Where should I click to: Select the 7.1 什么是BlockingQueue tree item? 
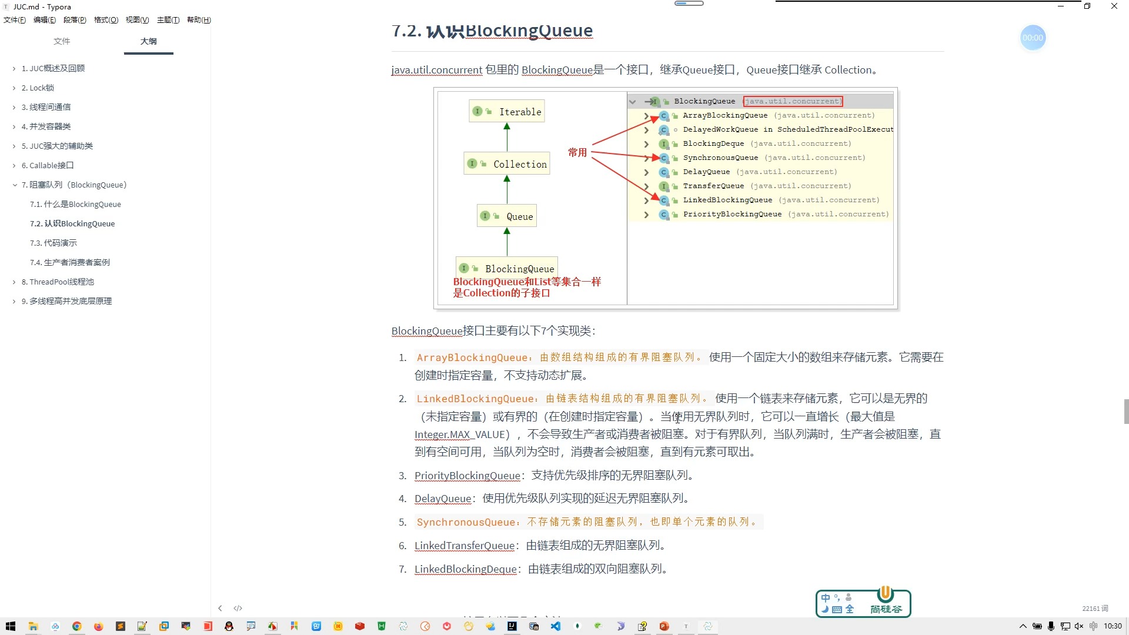[x=75, y=204]
